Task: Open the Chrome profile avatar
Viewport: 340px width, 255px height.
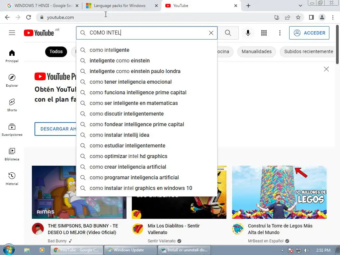Action: click(322, 17)
